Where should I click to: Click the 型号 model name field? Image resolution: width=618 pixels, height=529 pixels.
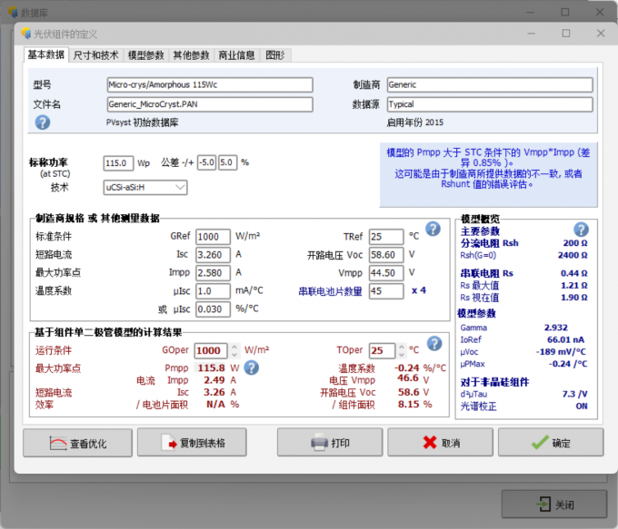click(210, 84)
